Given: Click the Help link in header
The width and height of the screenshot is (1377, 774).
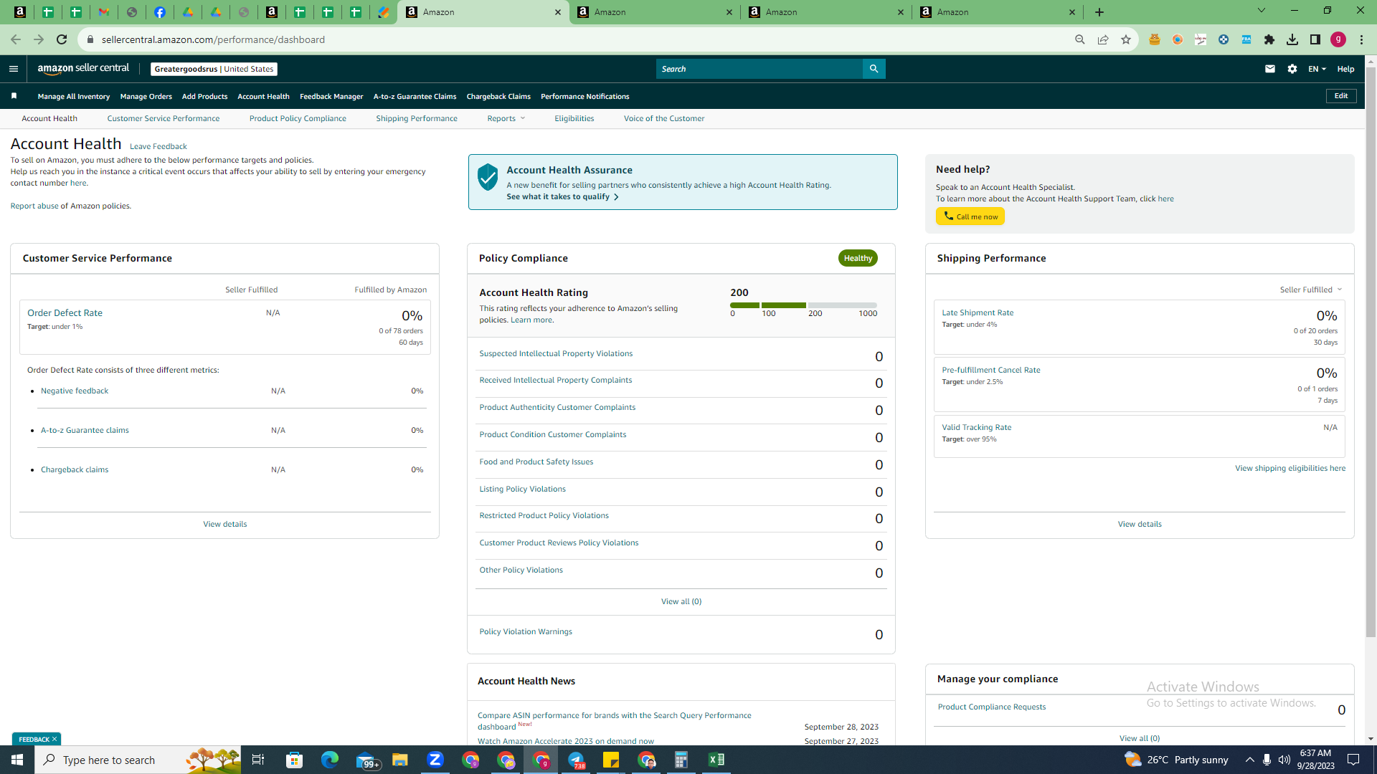Looking at the screenshot, I should pyautogui.click(x=1345, y=69).
